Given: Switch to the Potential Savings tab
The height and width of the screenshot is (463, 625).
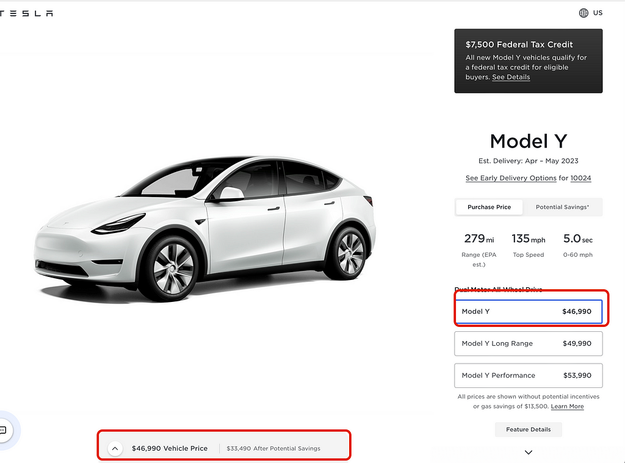Looking at the screenshot, I should tap(562, 207).
